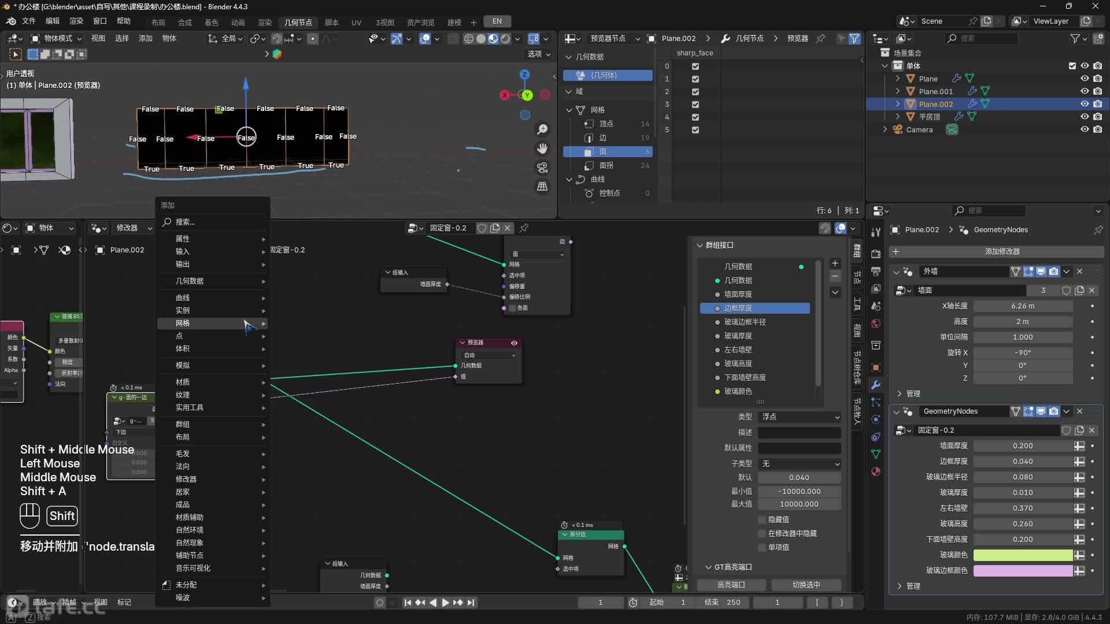Expand 管理 under 外墙 modifier

pos(899,393)
